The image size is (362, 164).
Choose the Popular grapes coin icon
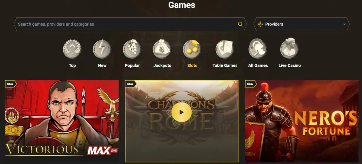click(132, 49)
